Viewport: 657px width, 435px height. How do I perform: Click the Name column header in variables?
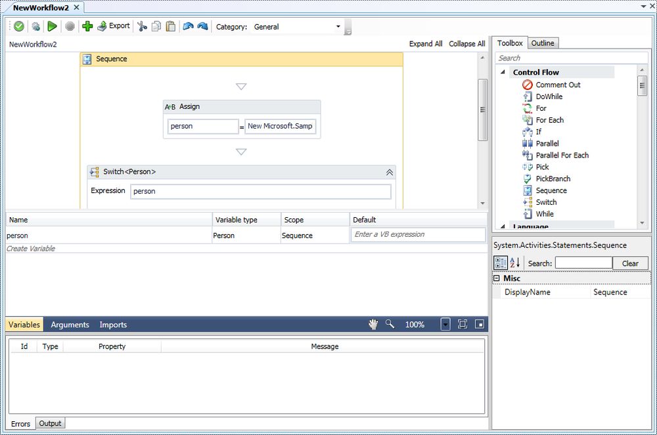(109, 220)
